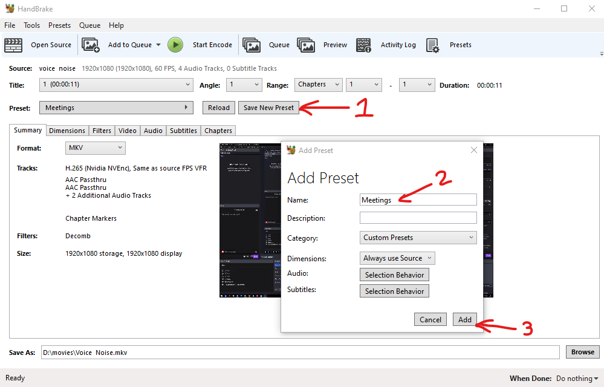Switch to the Video tab

pyautogui.click(x=128, y=131)
